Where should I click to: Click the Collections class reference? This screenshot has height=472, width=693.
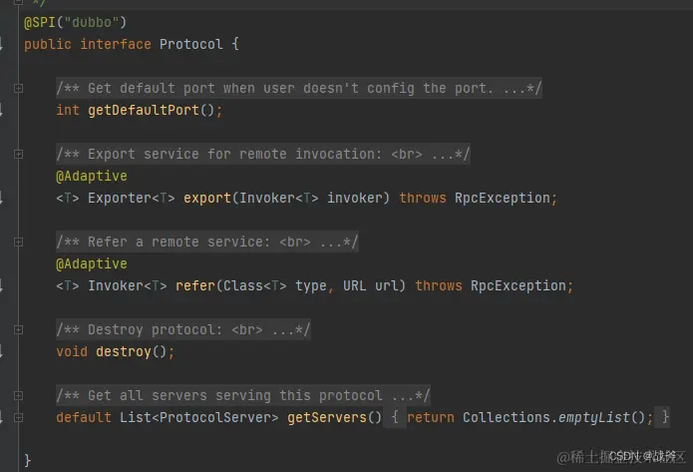(x=507, y=417)
